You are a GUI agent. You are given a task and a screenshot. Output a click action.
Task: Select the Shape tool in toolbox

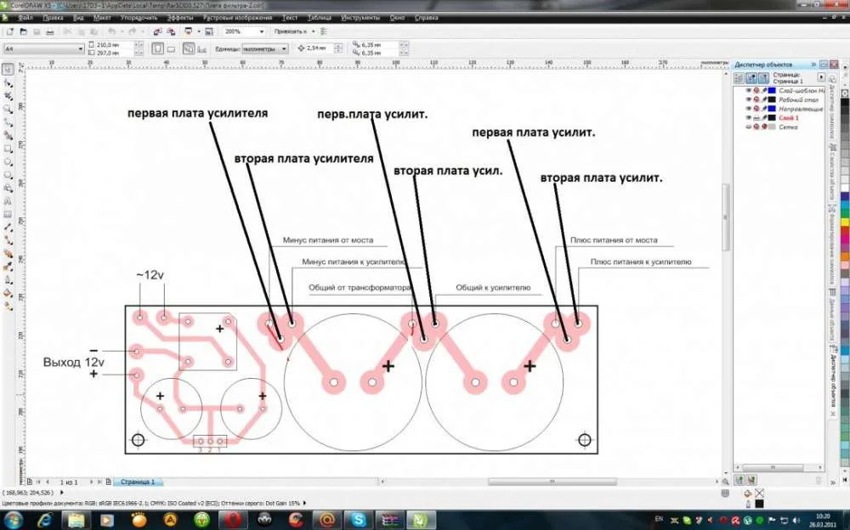(x=8, y=83)
